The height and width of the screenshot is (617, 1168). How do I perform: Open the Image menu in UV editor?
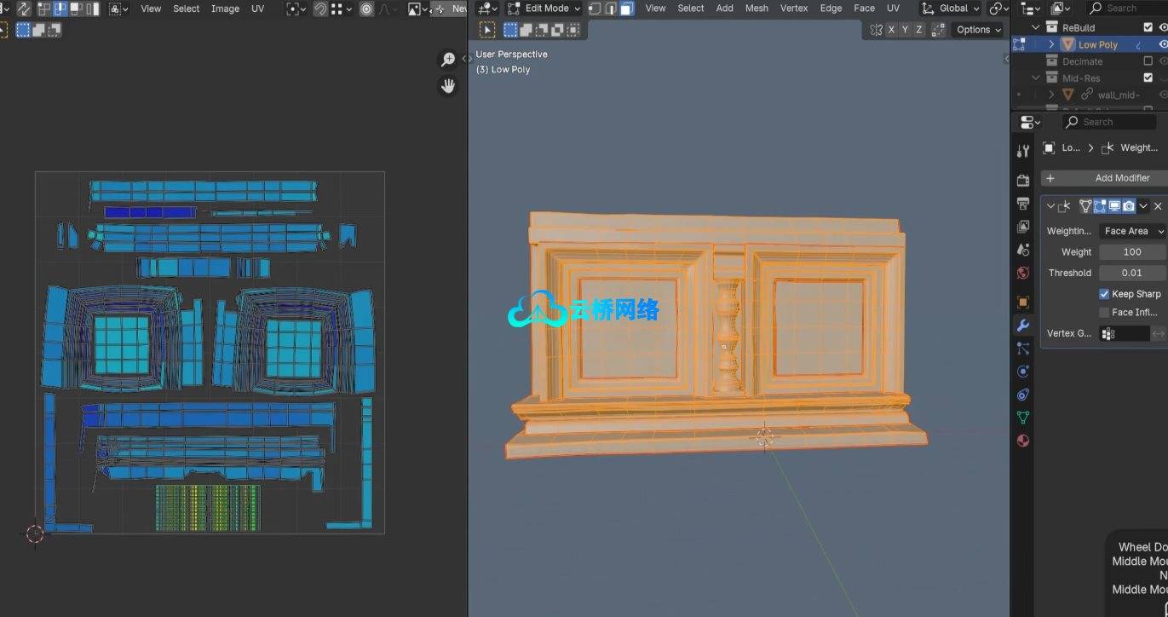(x=225, y=9)
